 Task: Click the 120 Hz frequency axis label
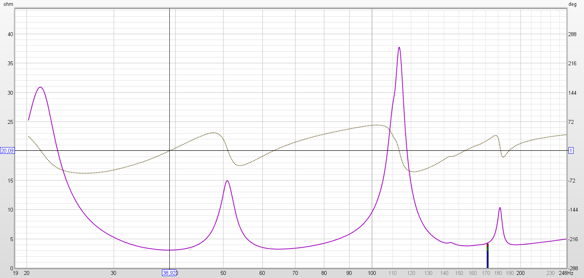click(x=411, y=273)
